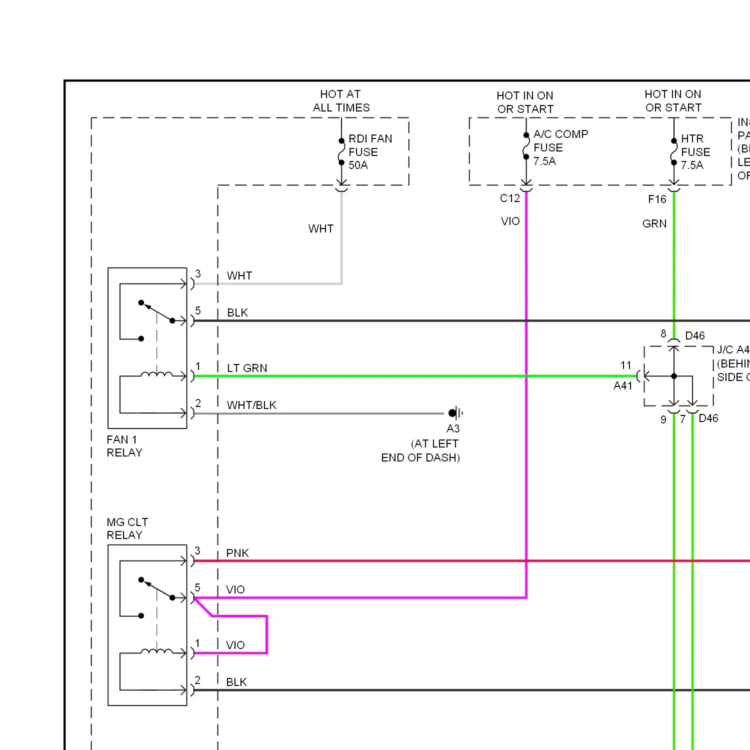
Task: Select the "RDI FAN FUSE 50A" label
Action: click(370, 152)
